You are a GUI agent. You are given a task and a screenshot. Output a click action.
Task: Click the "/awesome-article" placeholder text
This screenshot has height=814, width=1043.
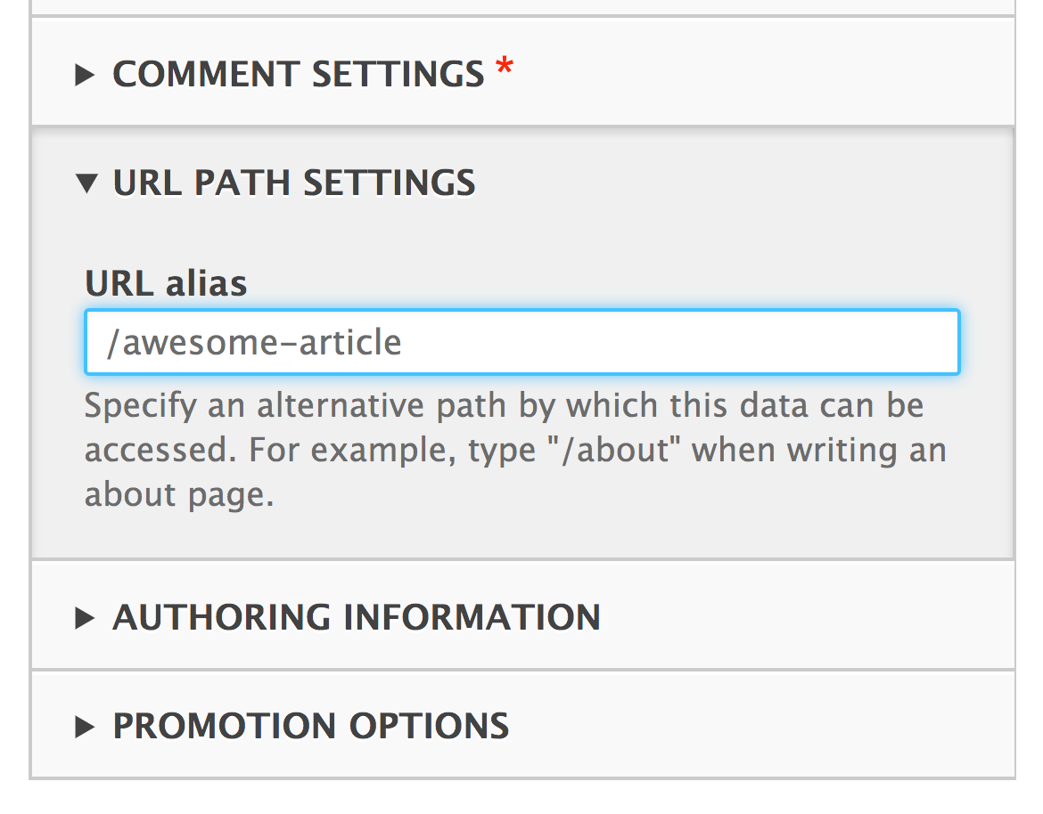[254, 342]
